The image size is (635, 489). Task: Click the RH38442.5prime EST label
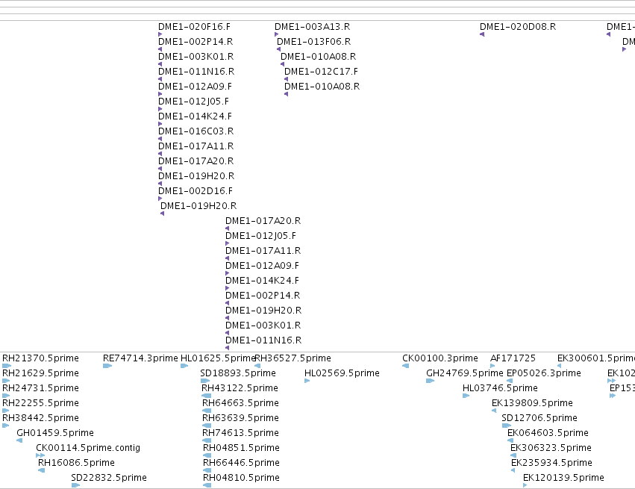[40, 418]
